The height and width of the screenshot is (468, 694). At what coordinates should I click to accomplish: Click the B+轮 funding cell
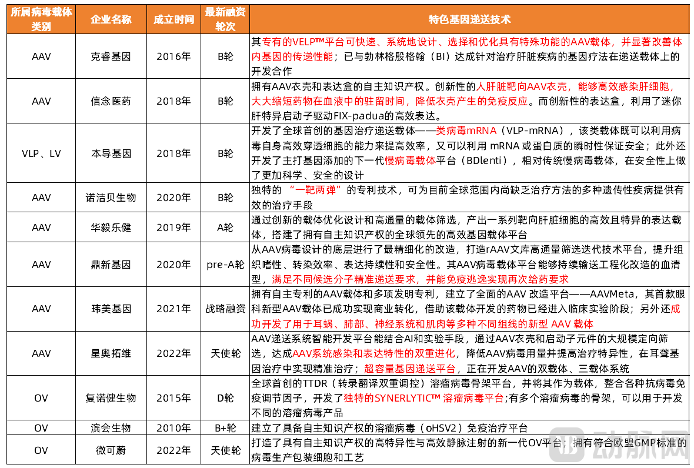point(225,428)
